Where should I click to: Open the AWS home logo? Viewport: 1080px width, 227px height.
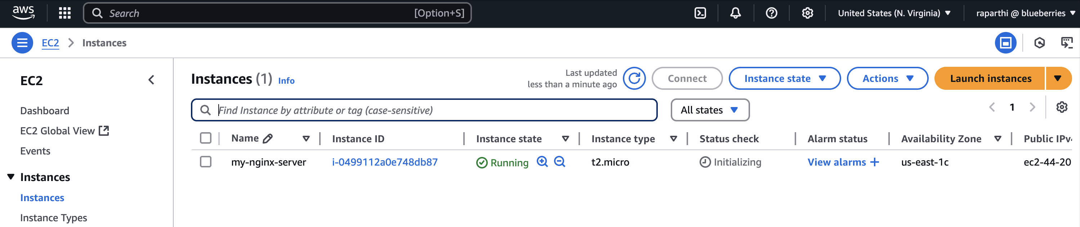pyautogui.click(x=23, y=13)
